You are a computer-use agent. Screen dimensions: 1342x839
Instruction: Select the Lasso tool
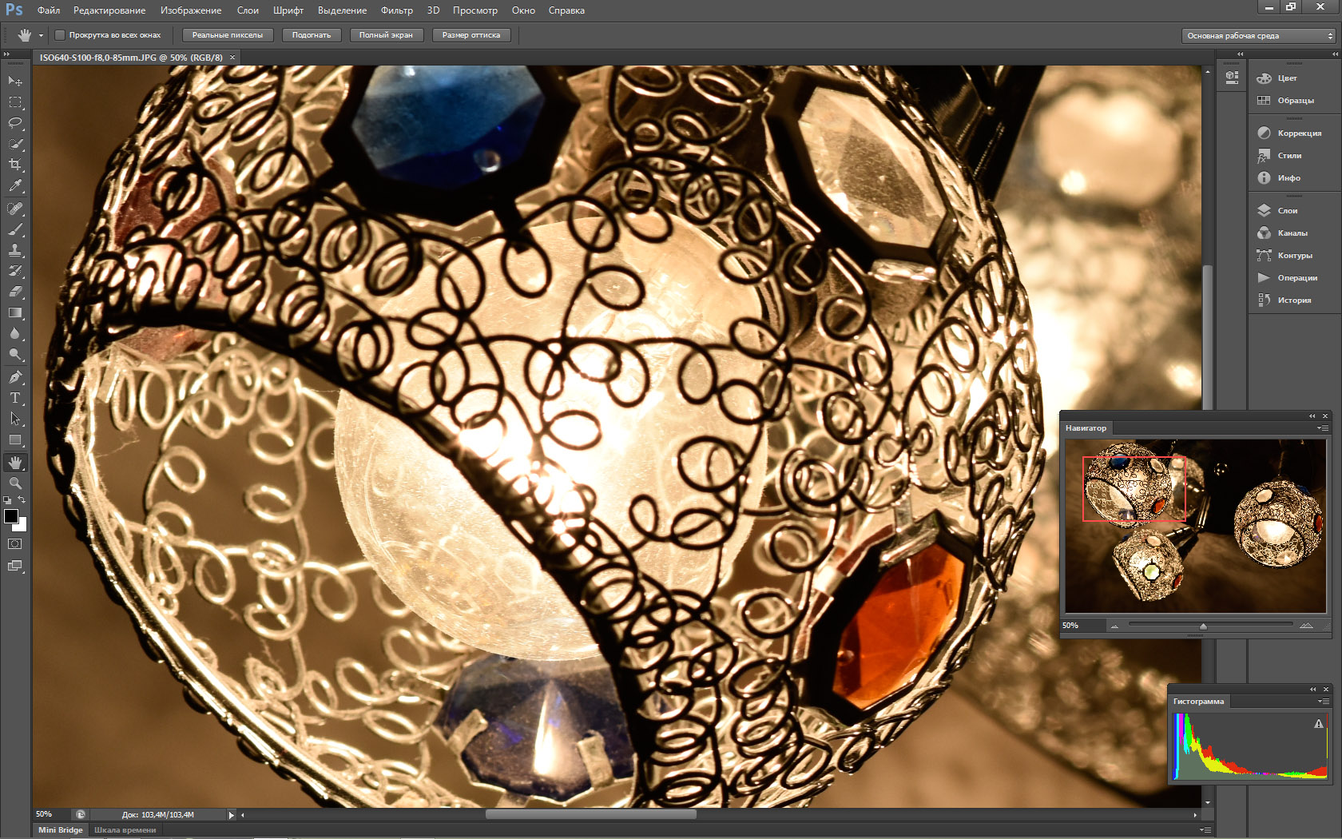15,123
